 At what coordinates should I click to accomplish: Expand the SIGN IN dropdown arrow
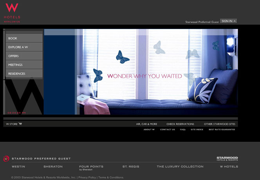(x=235, y=21)
